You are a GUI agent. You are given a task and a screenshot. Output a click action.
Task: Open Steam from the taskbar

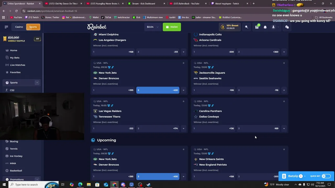[148, 185]
